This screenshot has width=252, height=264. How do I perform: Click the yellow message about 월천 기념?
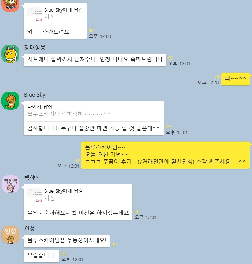pos(166,155)
